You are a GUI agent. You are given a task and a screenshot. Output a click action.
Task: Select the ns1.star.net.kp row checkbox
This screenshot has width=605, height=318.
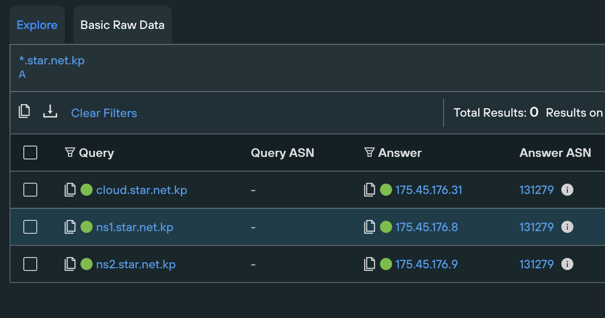[30, 227]
